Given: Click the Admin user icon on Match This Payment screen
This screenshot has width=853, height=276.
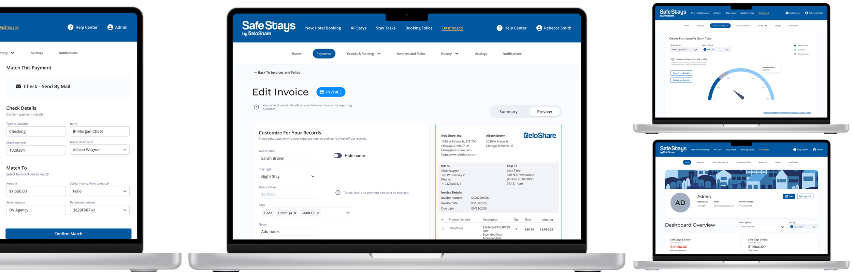Looking at the screenshot, I should point(110,27).
